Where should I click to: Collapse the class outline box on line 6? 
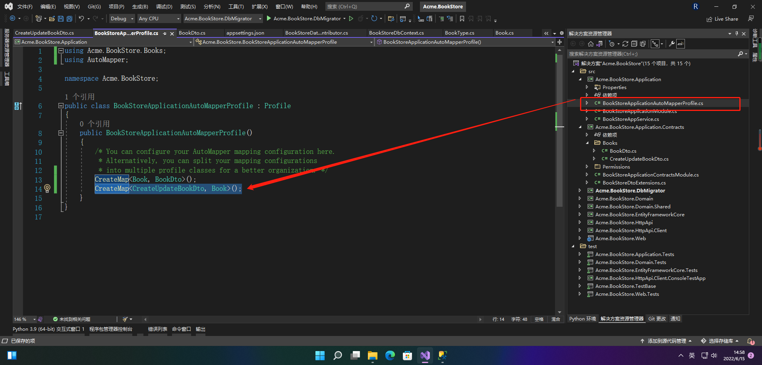[61, 106]
